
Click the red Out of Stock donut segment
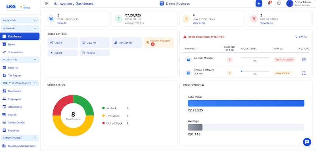point(60,103)
